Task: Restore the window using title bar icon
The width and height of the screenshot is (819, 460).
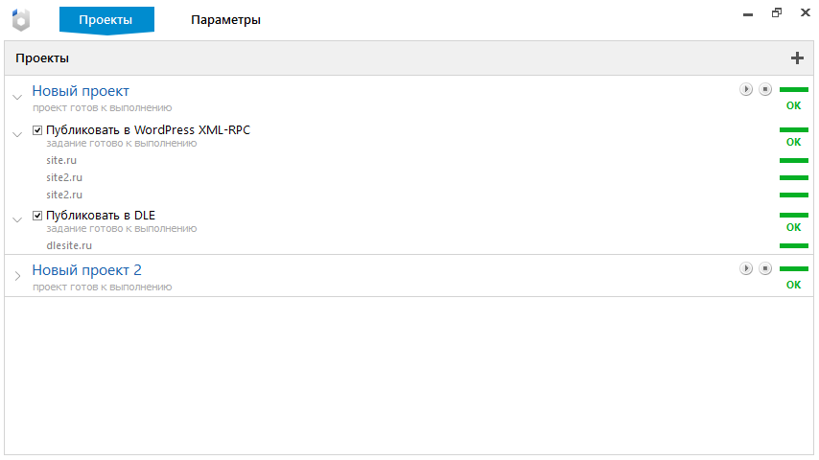Action: 777,12
